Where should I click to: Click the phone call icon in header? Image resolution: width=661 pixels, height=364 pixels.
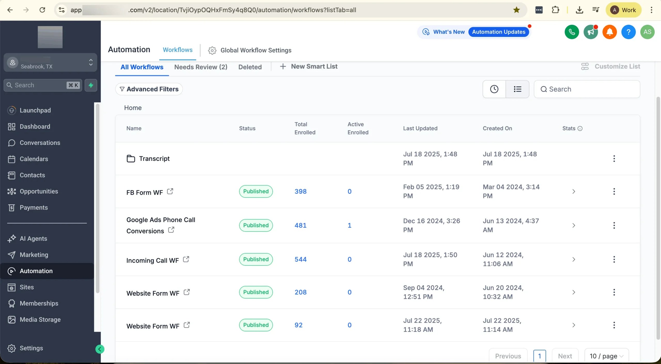click(572, 32)
